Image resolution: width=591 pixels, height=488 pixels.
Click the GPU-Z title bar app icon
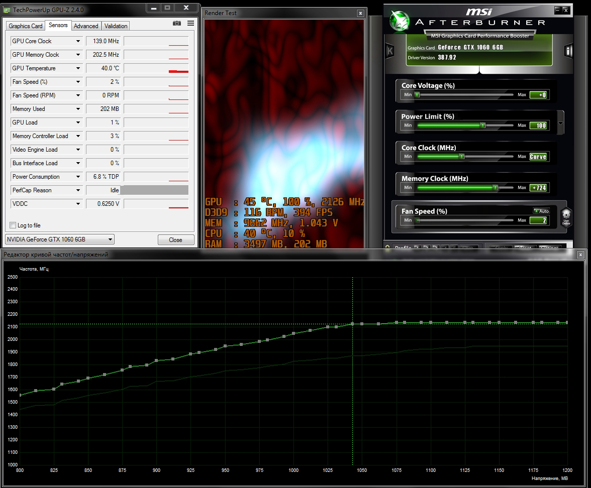[x=7, y=10]
